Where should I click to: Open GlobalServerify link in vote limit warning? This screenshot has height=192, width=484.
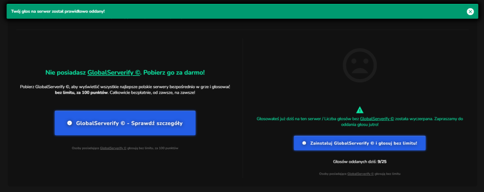[x=377, y=119]
